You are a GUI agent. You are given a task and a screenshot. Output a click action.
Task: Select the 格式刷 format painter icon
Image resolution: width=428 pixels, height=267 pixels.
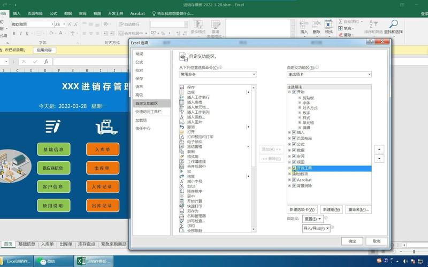[181, 156]
